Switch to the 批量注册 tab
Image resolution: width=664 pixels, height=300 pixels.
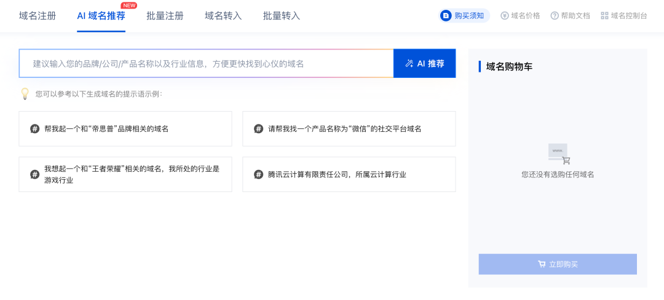pos(165,16)
